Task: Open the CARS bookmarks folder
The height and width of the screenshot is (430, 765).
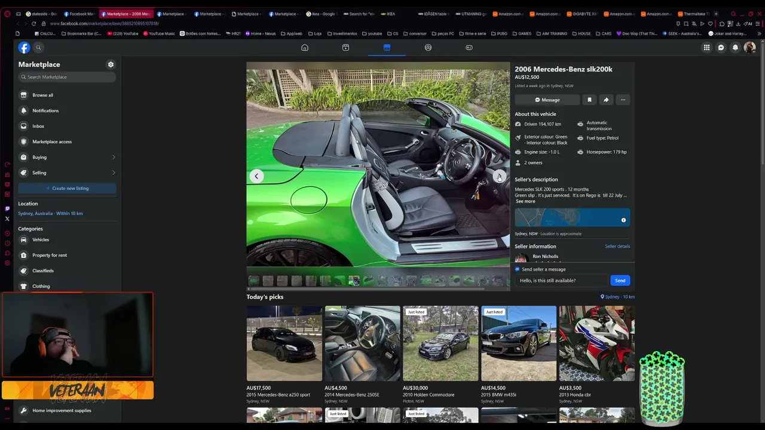Action: coord(604,33)
